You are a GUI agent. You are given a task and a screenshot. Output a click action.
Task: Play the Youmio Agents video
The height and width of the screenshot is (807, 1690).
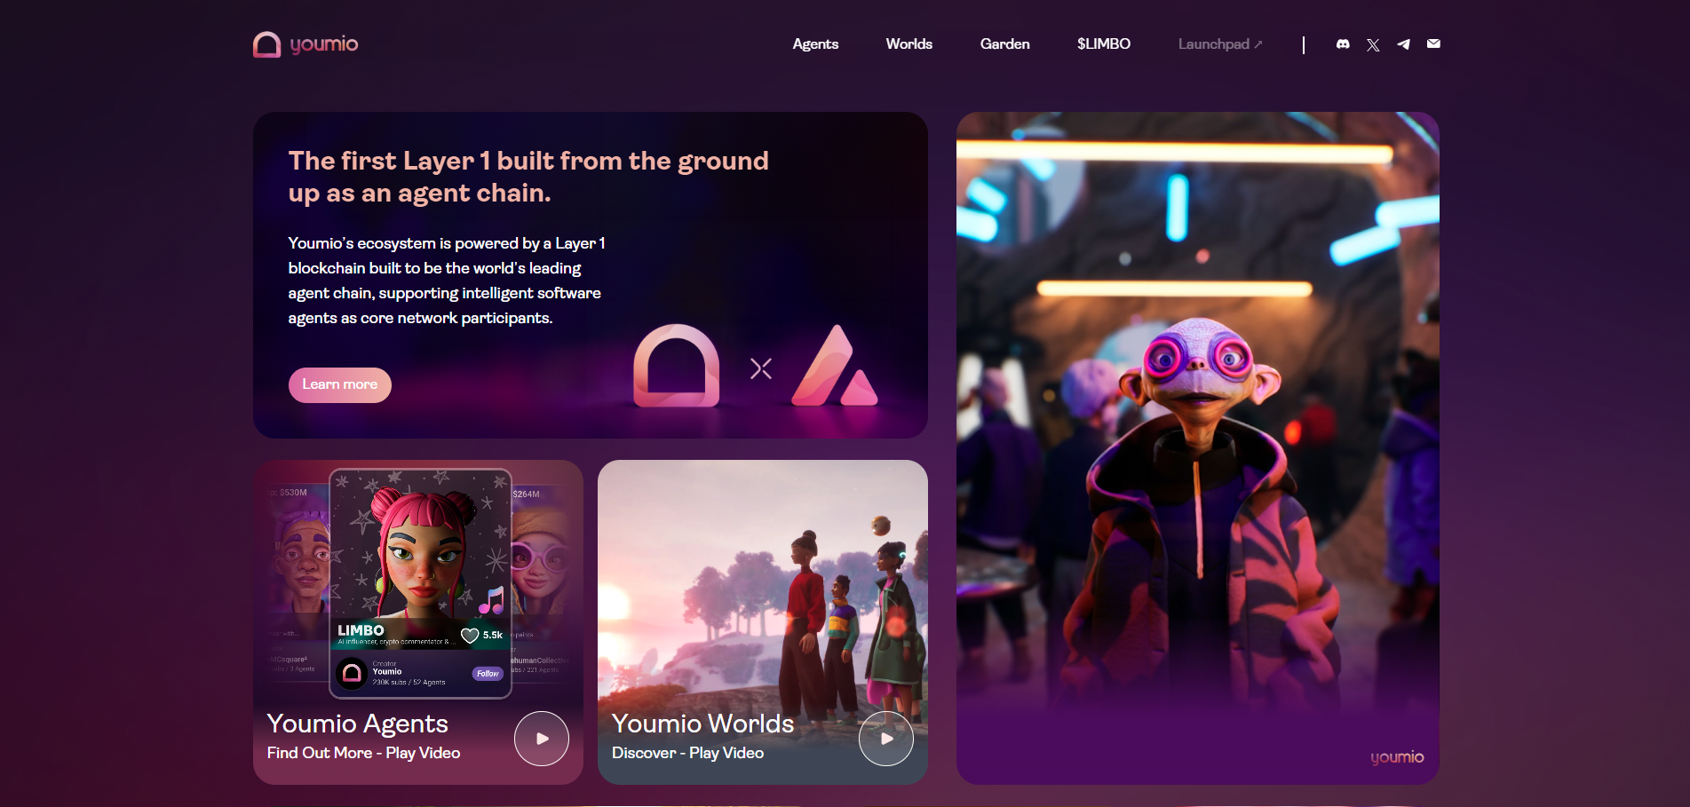pos(541,739)
